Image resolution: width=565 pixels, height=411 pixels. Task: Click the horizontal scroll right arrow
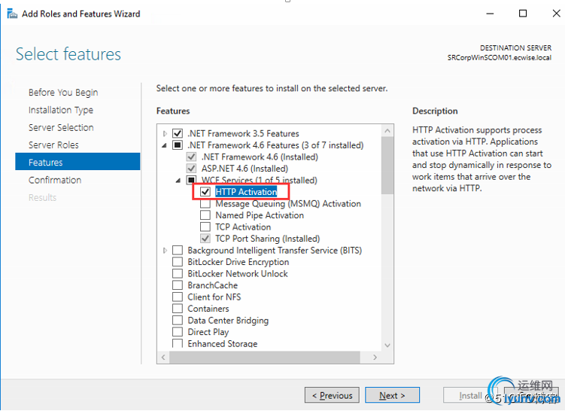pos(375,357)
